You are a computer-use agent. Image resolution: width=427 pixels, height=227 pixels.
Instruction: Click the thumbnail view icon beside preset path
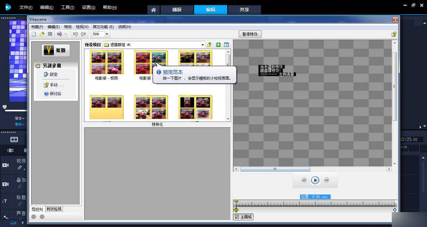pos(226,45)
